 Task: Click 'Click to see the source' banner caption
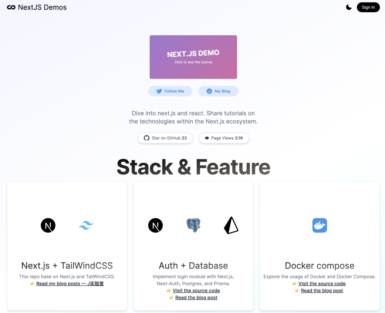193,62
